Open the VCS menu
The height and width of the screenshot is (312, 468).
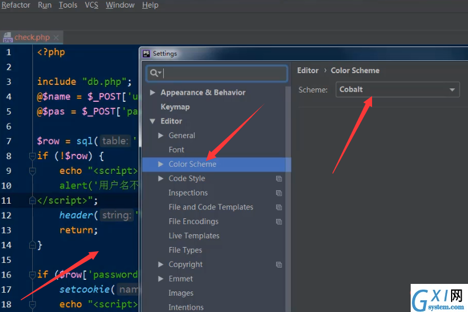click(x=91, y=5)
